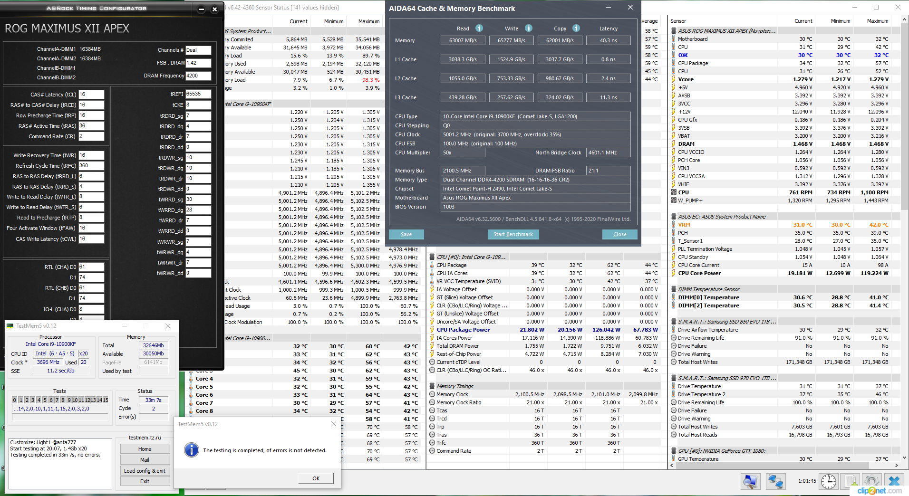Screen dimensions: 909x496
Task: Click Load config & exit in TestMem5
Action: click(145, 471)
